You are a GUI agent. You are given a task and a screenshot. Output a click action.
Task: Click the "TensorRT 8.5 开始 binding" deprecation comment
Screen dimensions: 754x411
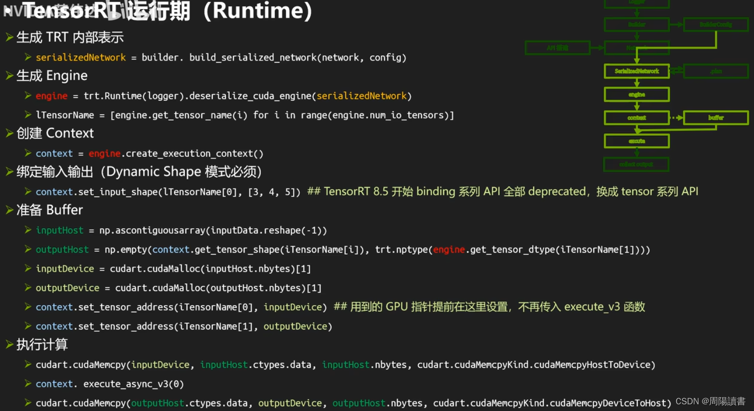click(503, 192)
